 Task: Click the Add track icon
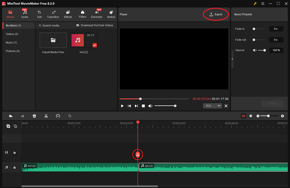pos(8,126)
